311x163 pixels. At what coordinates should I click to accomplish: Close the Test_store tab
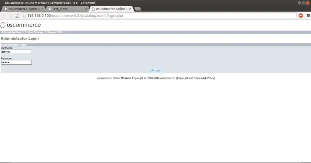(86, 9)
